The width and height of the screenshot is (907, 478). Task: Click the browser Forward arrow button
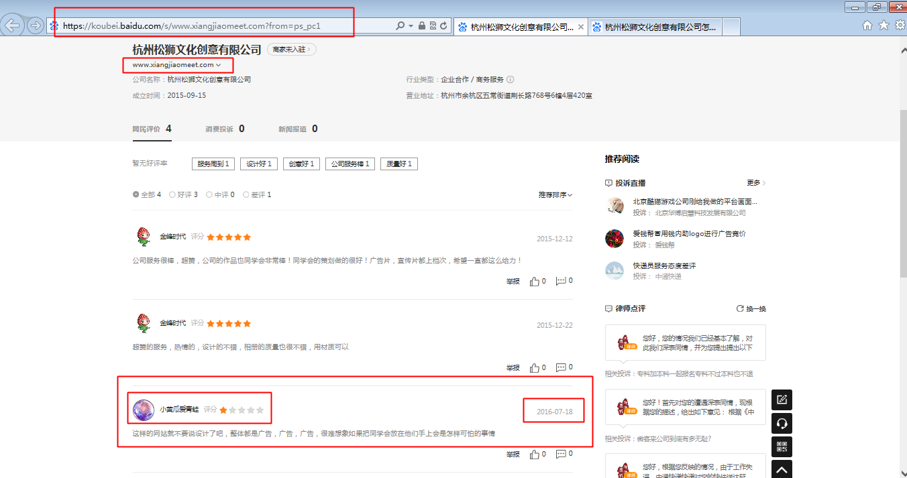pyautogui.click(x=36, y=25)
